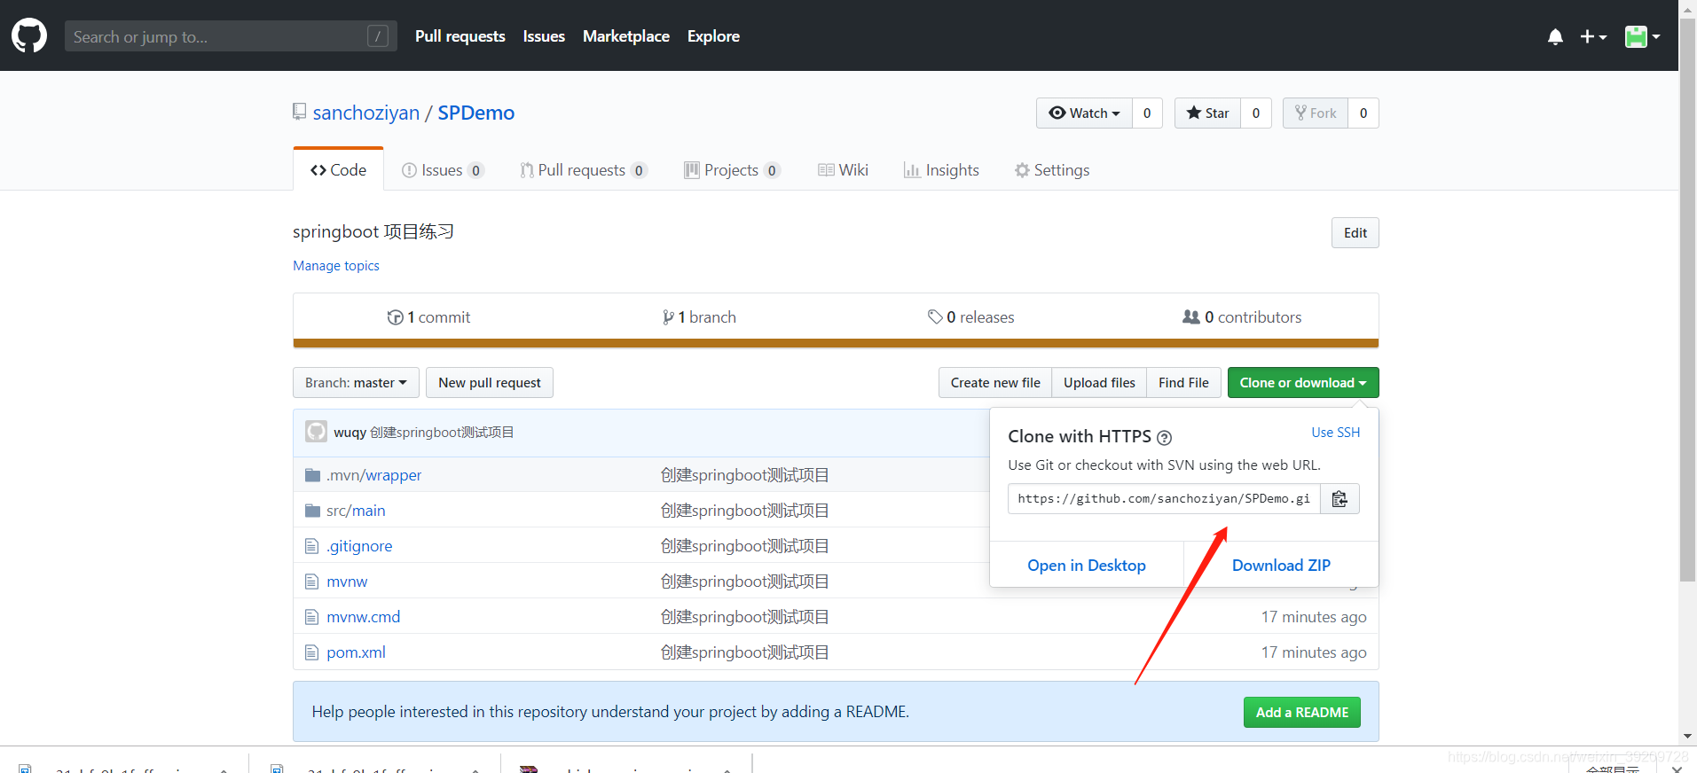Open notifications bell icon
Image resolution: width=1697 pixels, height=773 pixels.
point(1555,36)
